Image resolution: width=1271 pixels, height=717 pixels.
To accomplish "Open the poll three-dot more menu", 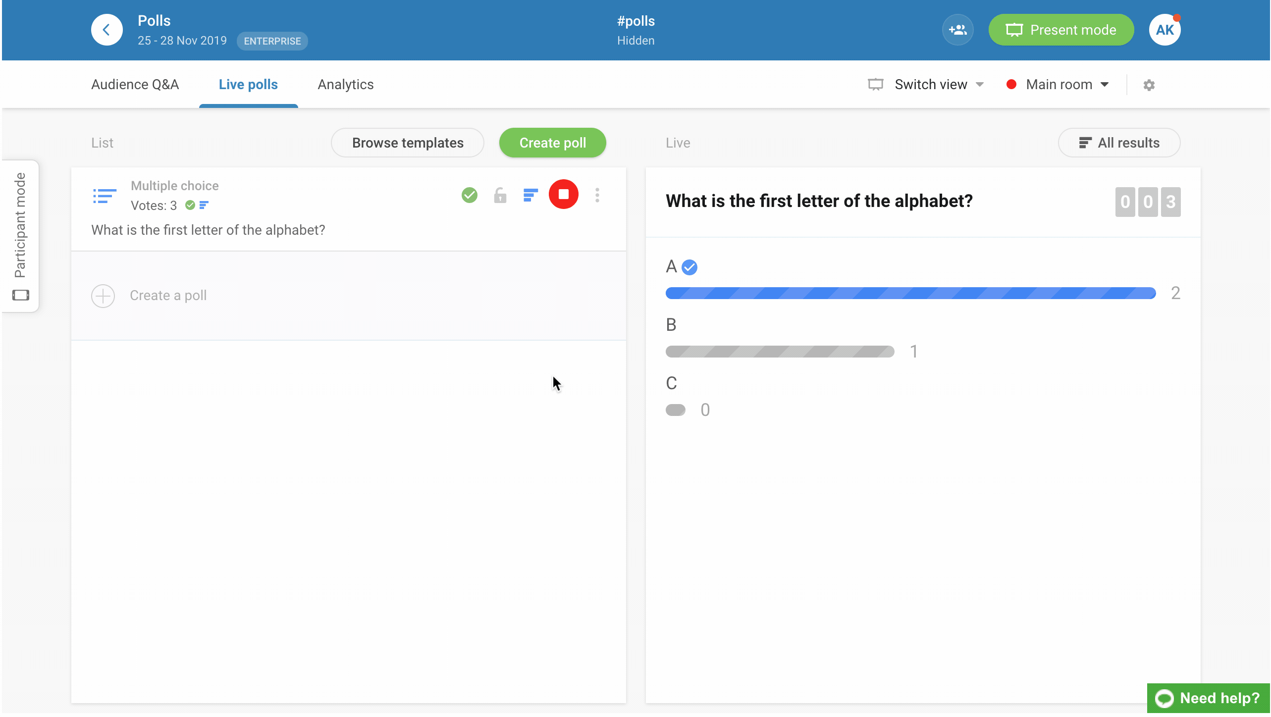I will tap(597, 195).
